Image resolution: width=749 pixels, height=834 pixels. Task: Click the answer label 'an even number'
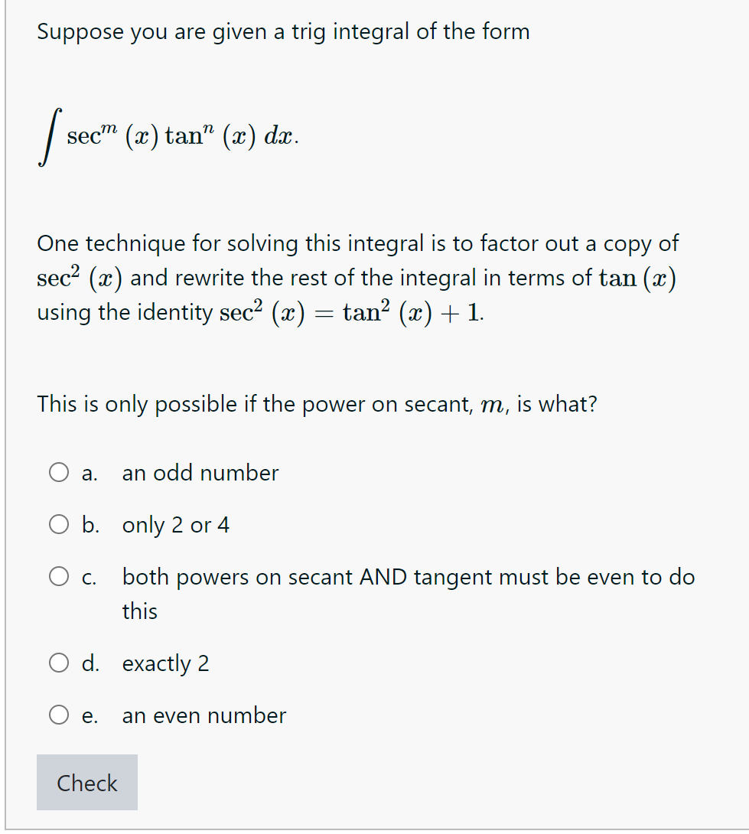point(204,715)
